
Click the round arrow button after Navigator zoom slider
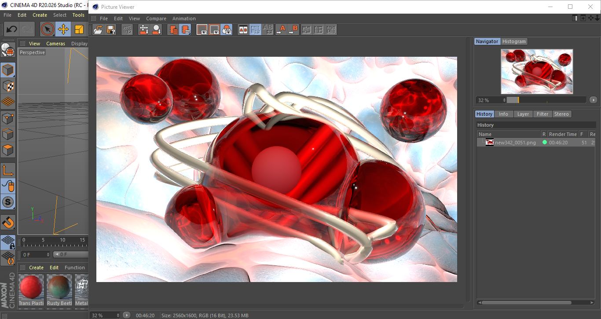coord(594,100)
